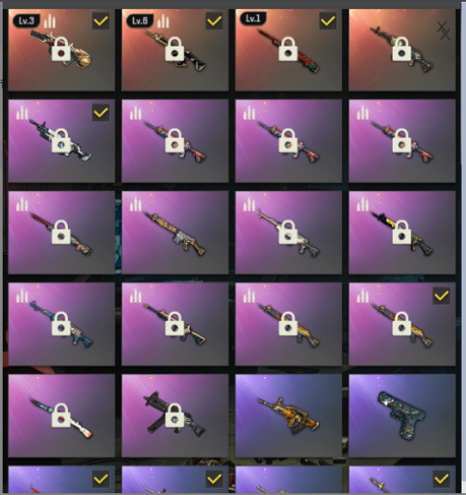Viewport: 466px width, 495px height.
Task: Toggle checkmark on the purple silver machine gun
Action: click(x=101, y=113)
